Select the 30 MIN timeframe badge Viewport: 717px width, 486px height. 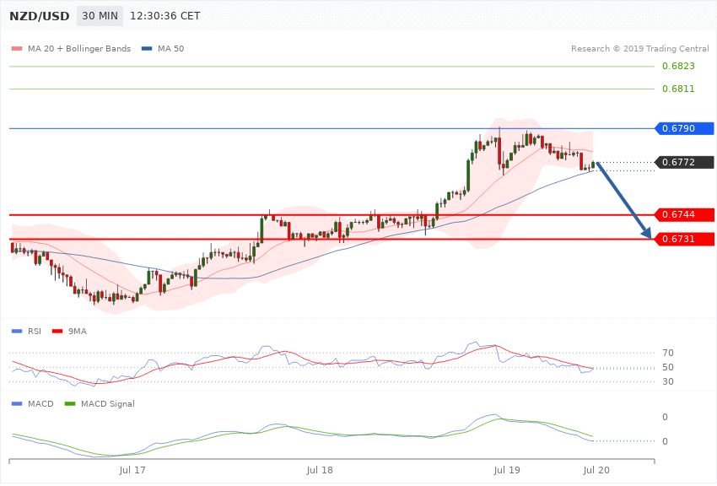click(100, 16)
